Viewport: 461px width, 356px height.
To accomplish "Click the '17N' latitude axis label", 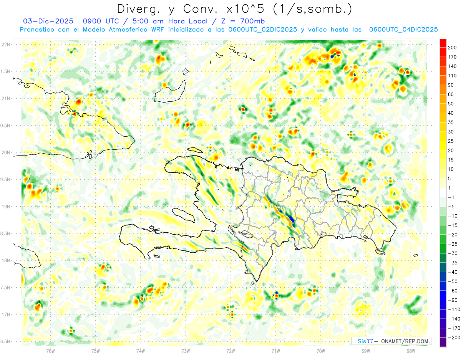I will tap(5, 315).
